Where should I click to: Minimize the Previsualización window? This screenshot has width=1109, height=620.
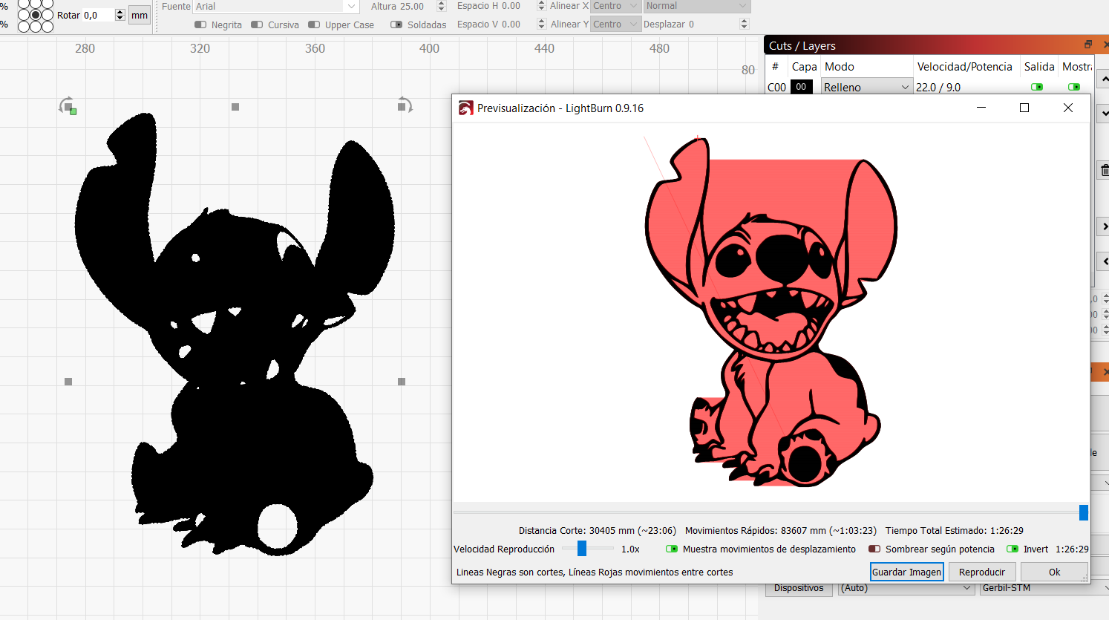pyautogui.click(x=981, y=108)
